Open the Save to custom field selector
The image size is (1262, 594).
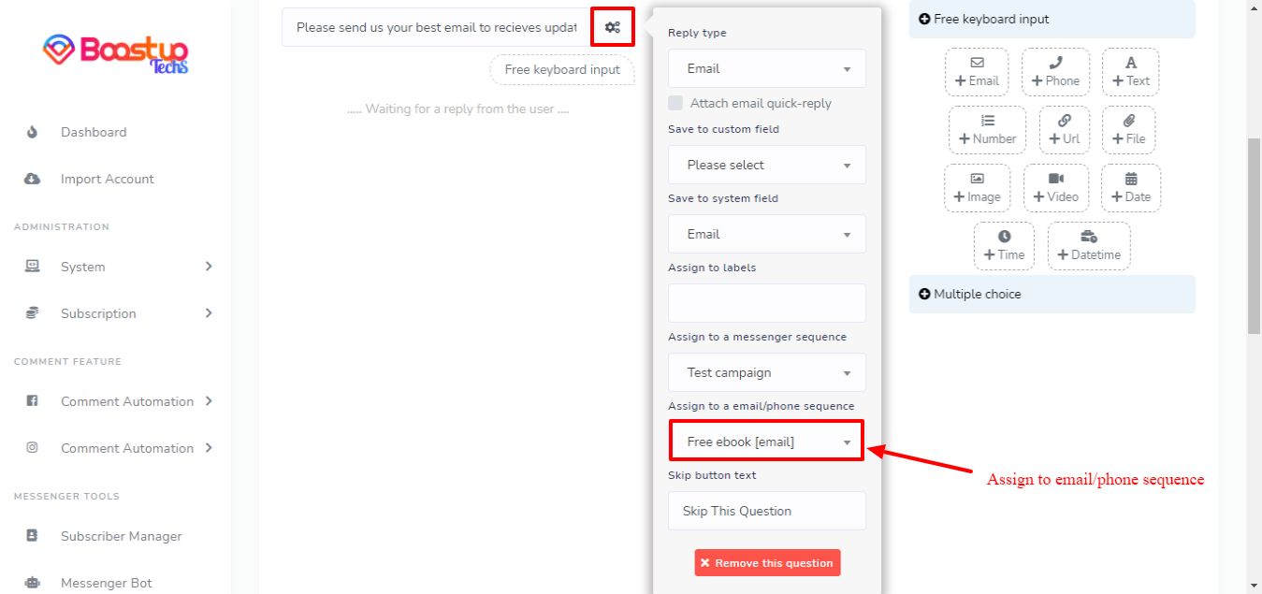[766, 165]
